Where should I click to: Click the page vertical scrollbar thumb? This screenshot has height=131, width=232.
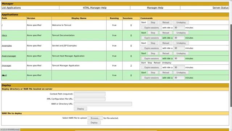231,65
